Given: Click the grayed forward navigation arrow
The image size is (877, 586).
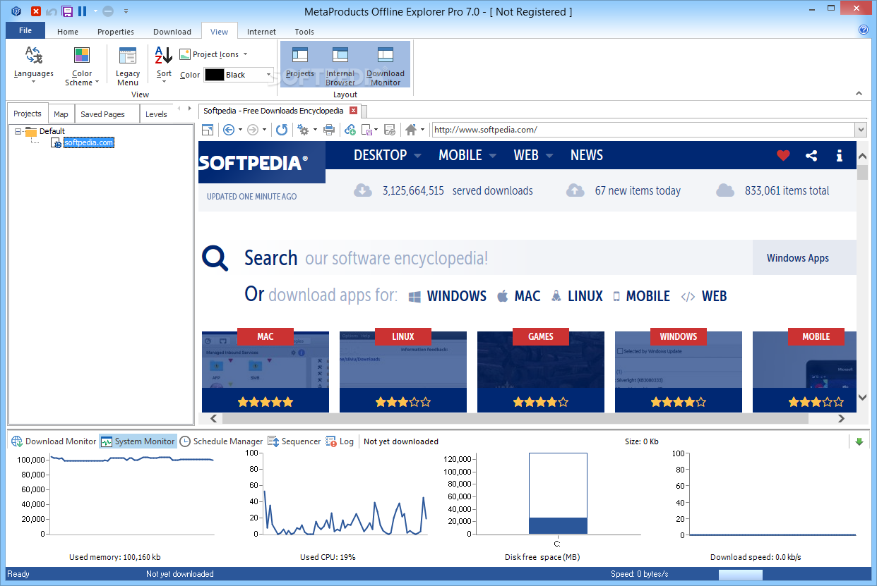Looking at the screenshot, I should click(252, 130).
